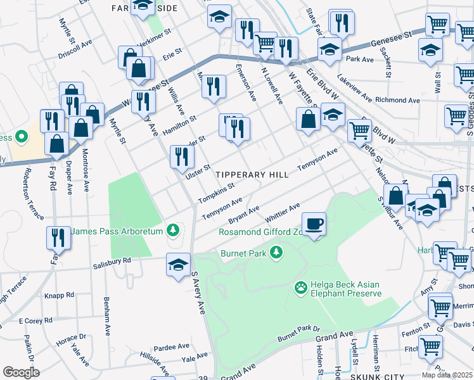
Task: Click the Richmond Ave street label
Action: coord(397,100)
